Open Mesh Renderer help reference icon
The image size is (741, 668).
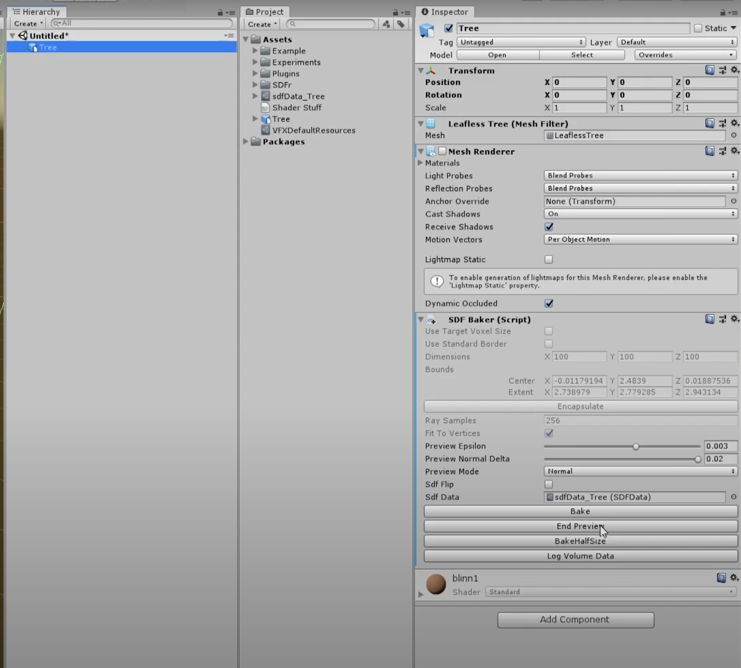point(709,151)
